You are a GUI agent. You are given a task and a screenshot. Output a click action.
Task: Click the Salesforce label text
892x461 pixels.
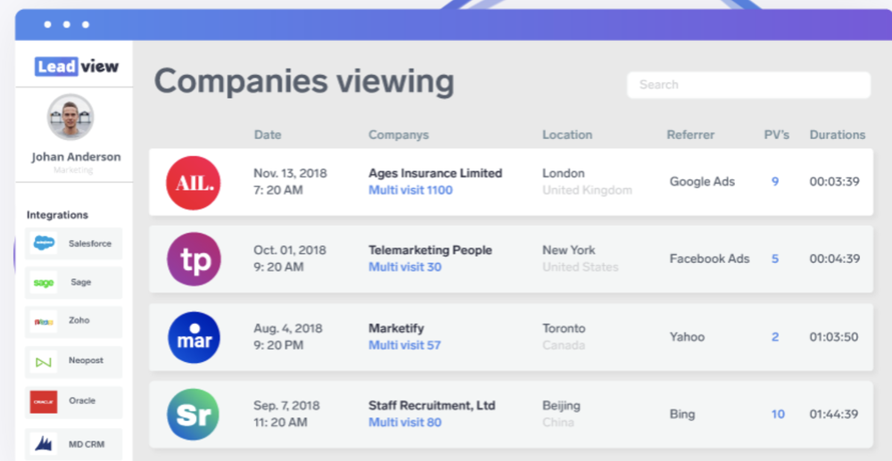click(x=90, y=243)
